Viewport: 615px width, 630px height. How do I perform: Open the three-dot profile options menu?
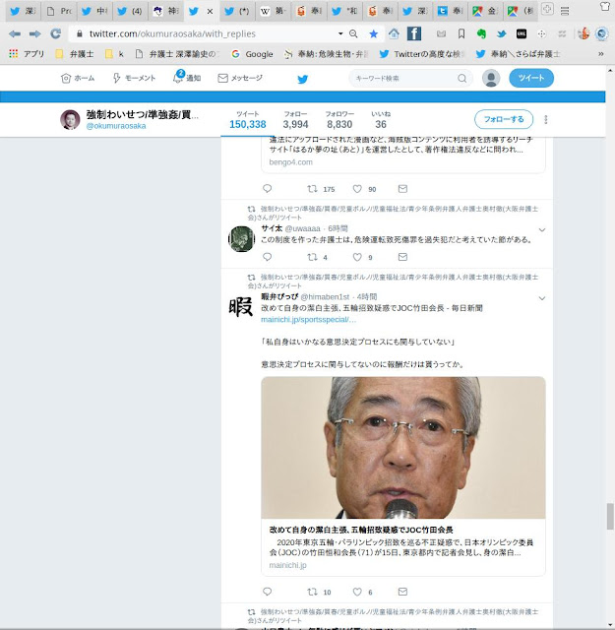545,119
